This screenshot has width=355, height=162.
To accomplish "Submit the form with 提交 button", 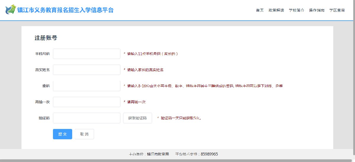I will pos(62,134).
